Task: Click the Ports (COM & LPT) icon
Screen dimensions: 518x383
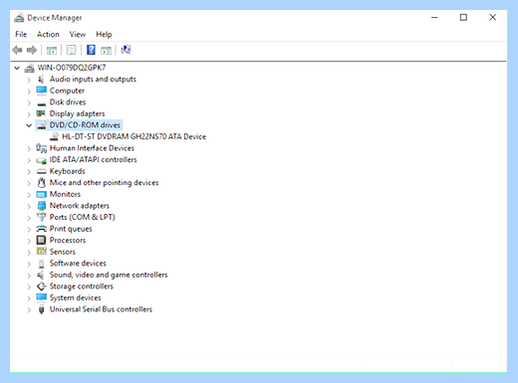Action: (x=41, y=217)
